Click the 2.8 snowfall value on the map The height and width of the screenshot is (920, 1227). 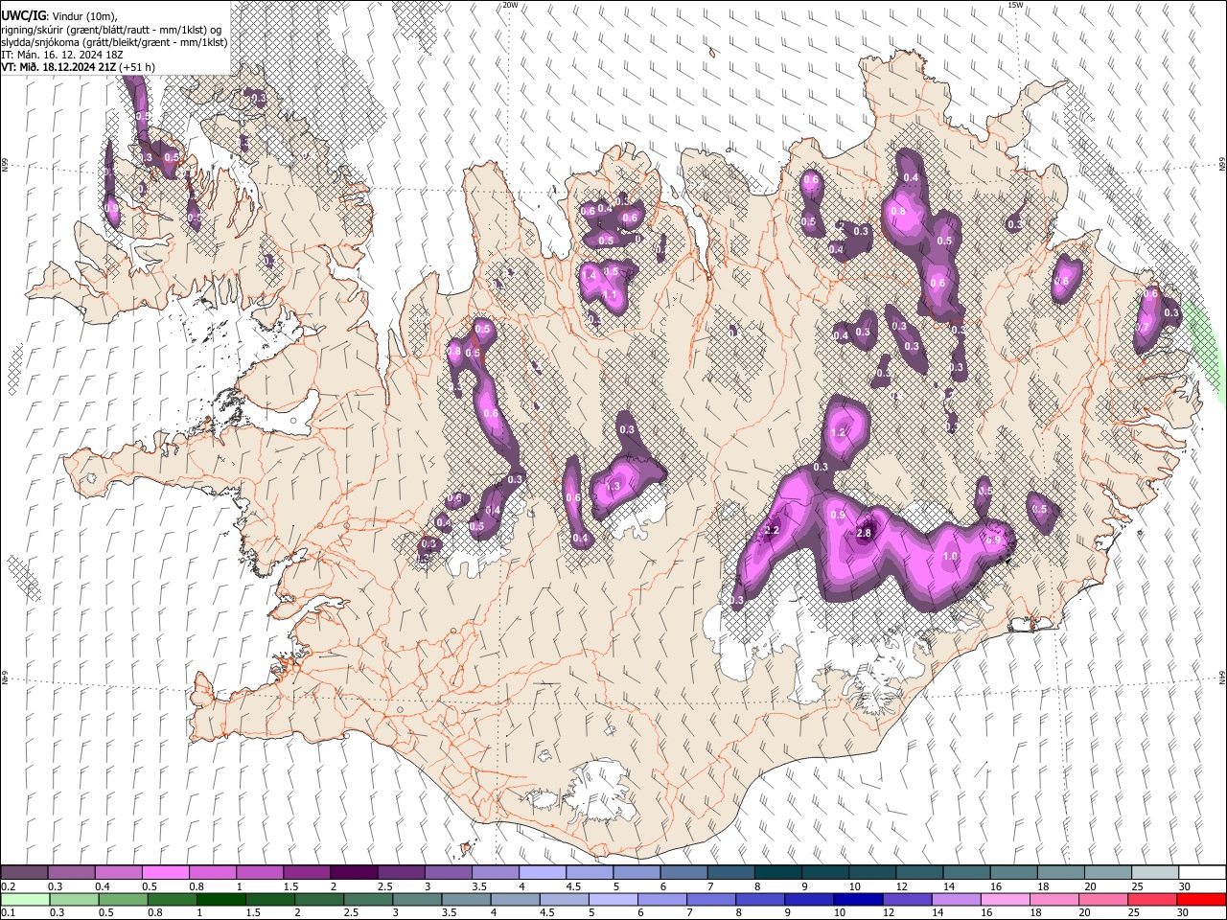coord(864,533)
